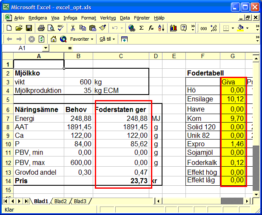Refresh current page icon
262x215 pixels.
click(x=41, y=39)
